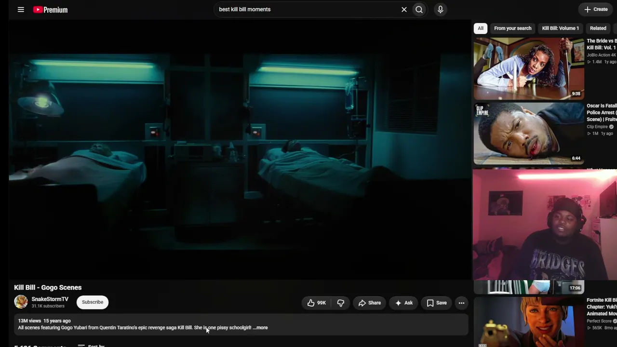The width and height of the screenshot is (617, 347).
Task: Save the video to a playlist
Action: click(x=437, y=303)
